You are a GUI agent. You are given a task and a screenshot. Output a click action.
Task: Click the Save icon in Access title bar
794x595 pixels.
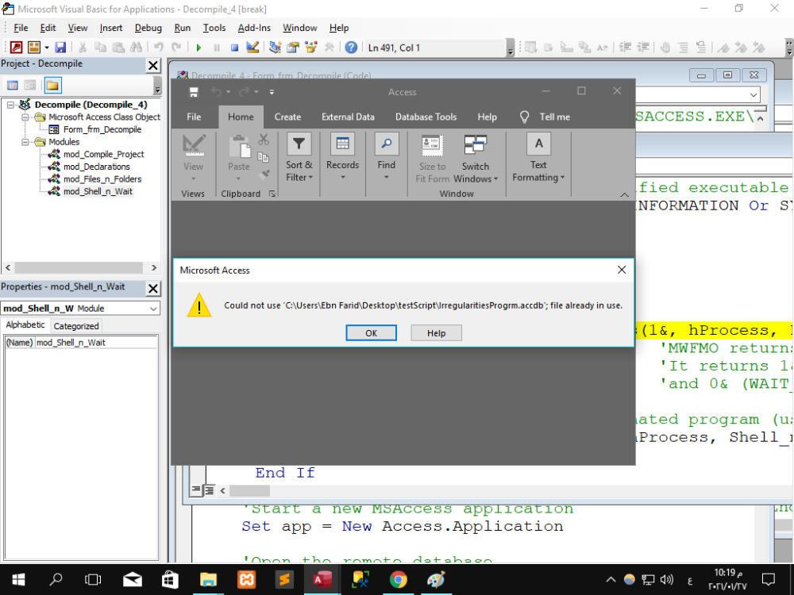pyautogui.click(x=194, y=92)
